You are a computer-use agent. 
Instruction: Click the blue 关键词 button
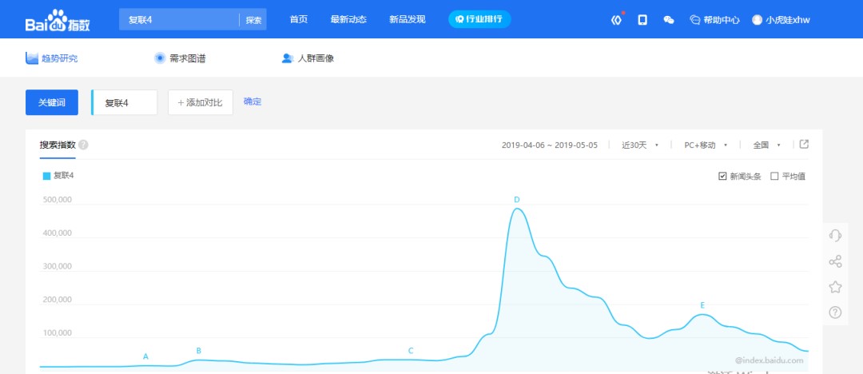click(52, 102)
